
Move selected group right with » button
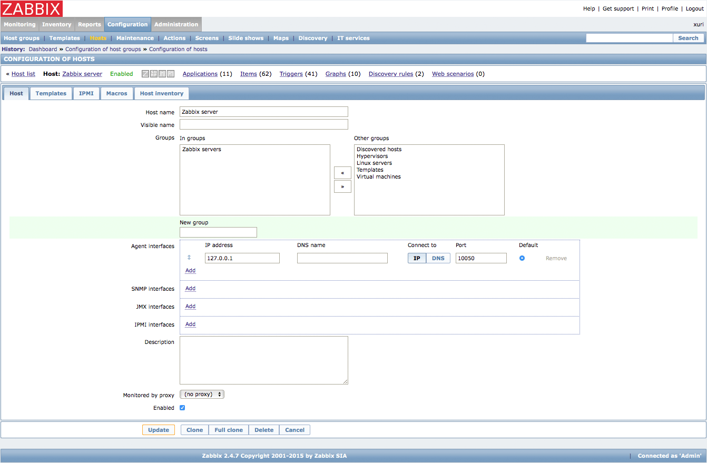click(x=342, y=186)
